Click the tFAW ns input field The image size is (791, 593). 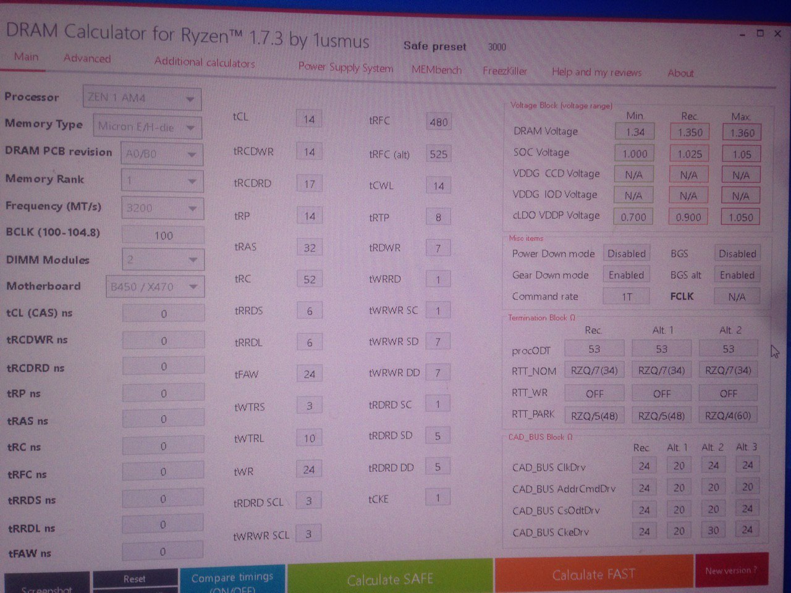163,552
